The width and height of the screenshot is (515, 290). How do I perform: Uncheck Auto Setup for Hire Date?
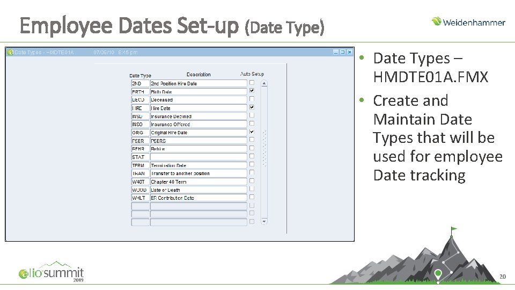coord(252,107)
